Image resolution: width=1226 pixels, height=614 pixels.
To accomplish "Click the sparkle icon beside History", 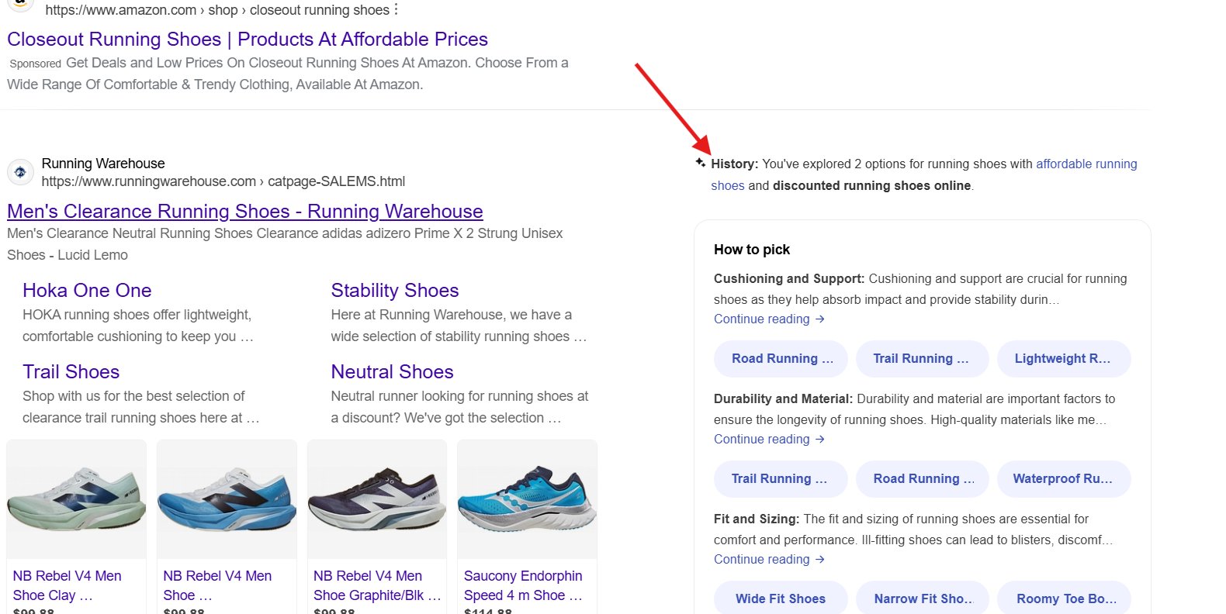I will [701, 163].
